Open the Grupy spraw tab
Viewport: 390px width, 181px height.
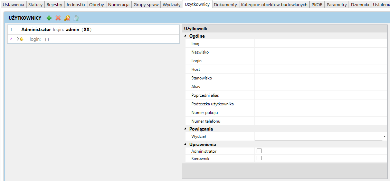point(146,4)
